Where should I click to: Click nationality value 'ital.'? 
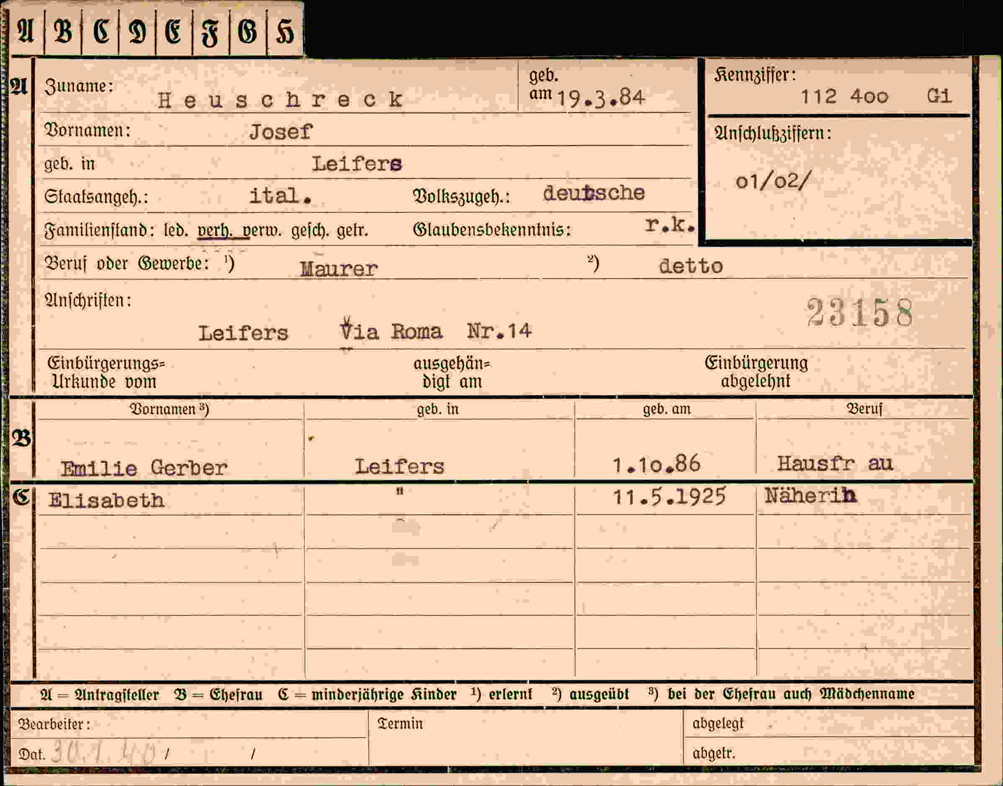[280, 196]
